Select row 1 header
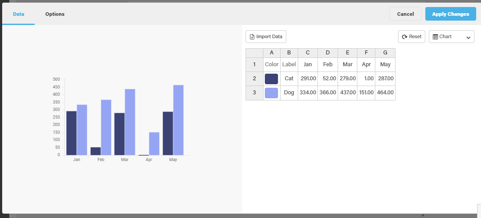Image resolution: width=481 pixels, height=218 pixels. (254, 64)
